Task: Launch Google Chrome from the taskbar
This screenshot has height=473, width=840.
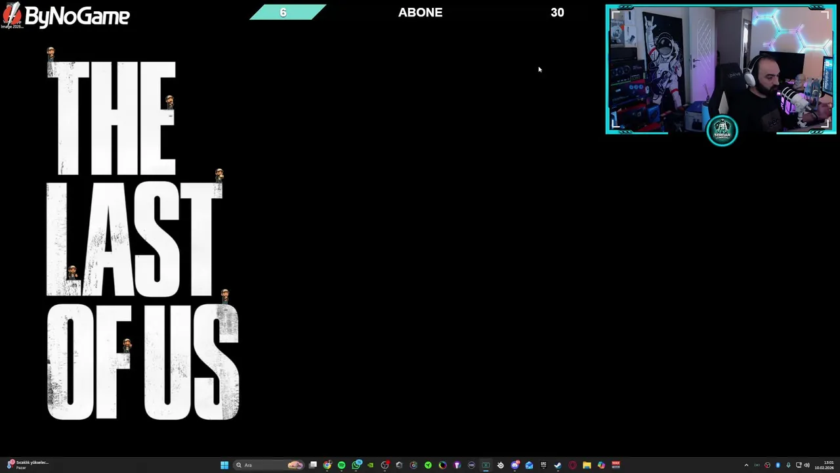Action: tap(327, 465)
